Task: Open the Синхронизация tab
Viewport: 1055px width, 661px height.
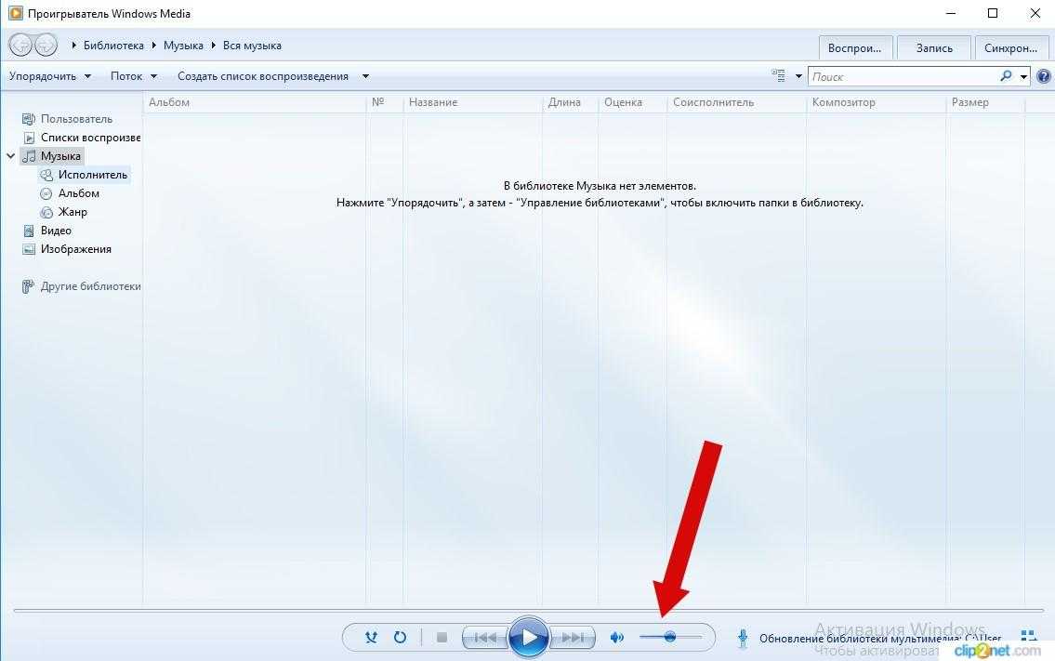Action: click(x=1010, y=48)
